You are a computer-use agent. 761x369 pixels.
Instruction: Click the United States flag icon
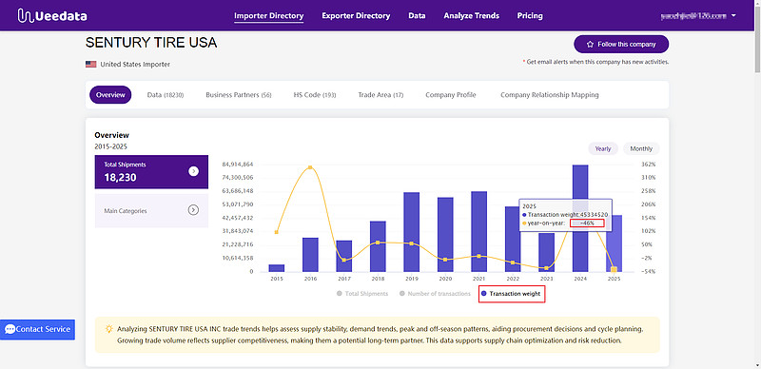coord(90,64)
